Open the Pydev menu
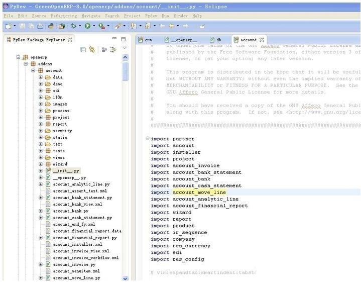This screenshot has height=288, width=361. click(x=151, y=16)
